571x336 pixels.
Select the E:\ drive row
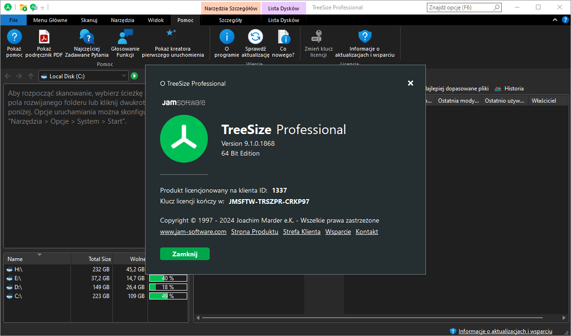point(95,278)
